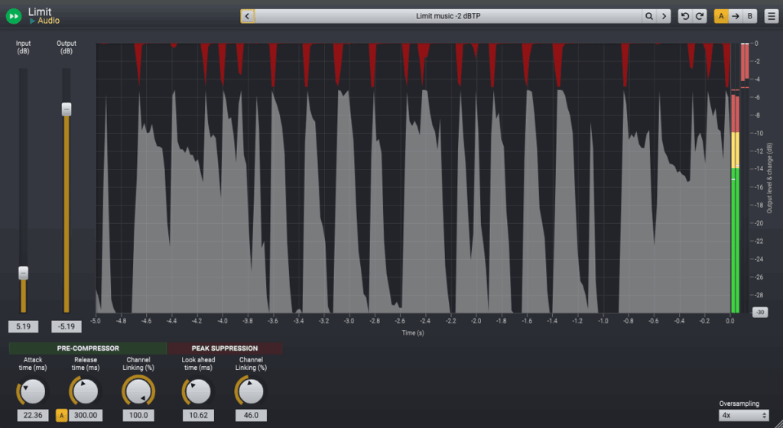Open the Oversampling 4x dropdown
Image resolution: width=783 pixels, height=428 pixels.
[743, 415]
